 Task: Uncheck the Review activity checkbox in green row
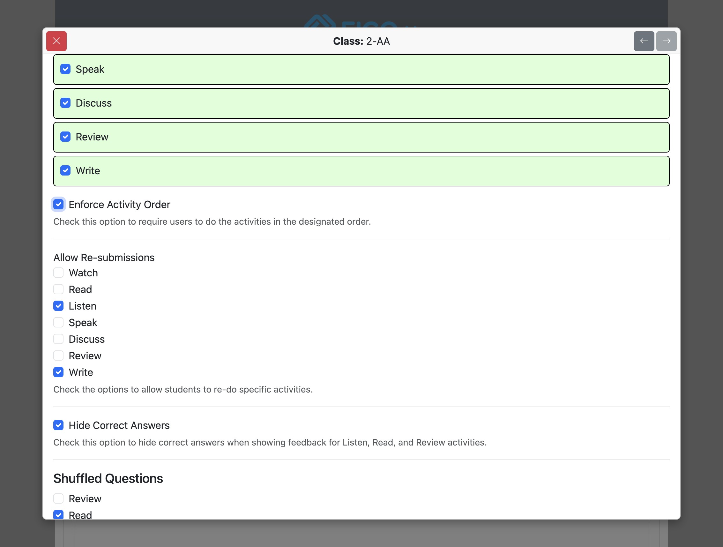point(65,137)
